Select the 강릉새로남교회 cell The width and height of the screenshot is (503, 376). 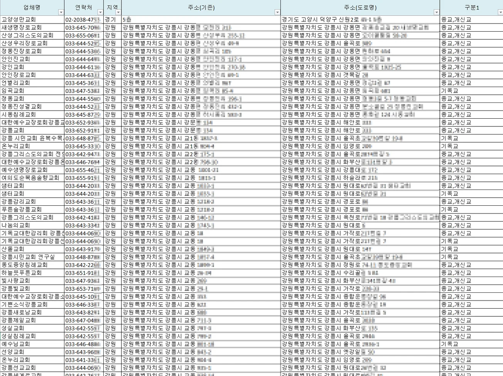point(32,312)
